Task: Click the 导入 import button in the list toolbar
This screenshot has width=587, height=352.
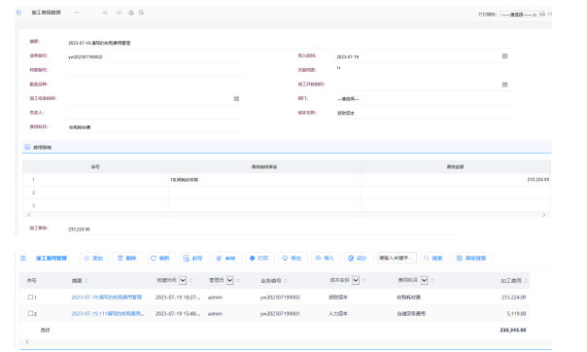Action: click(x=326, y=258)
